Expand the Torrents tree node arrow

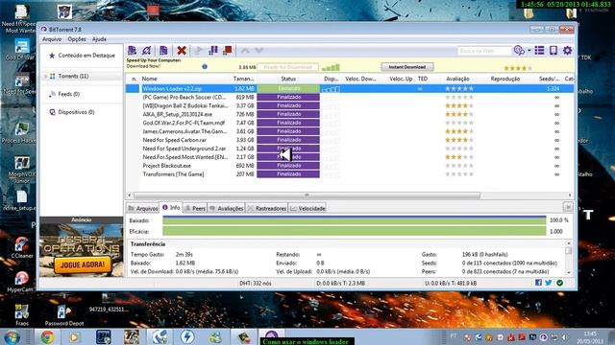coord(45,76)
